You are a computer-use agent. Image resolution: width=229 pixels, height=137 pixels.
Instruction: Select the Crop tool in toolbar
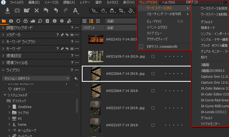[x=121, y=11]
